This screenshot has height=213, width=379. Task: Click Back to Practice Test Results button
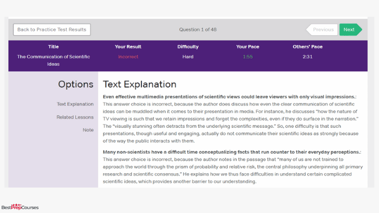click(x=52, y=30)
